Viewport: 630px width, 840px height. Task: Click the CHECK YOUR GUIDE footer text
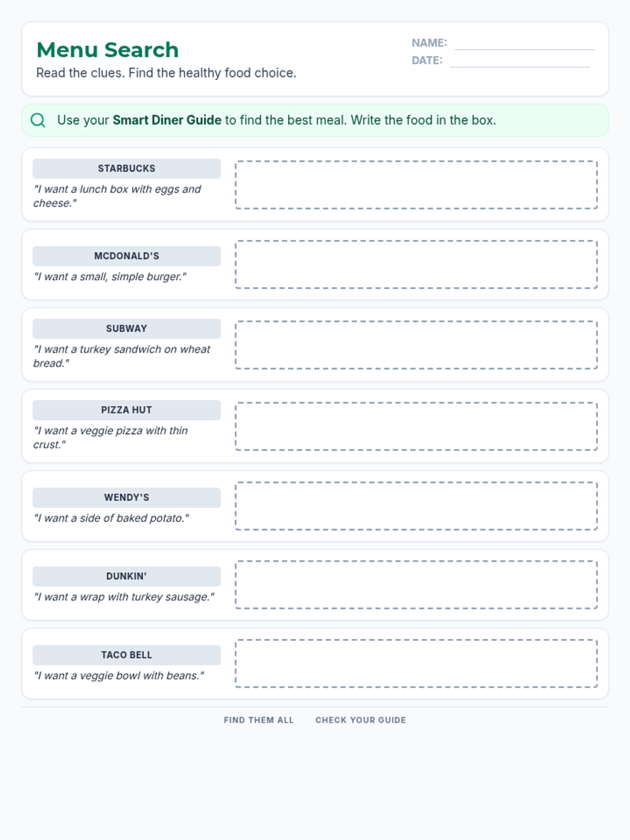361,720
